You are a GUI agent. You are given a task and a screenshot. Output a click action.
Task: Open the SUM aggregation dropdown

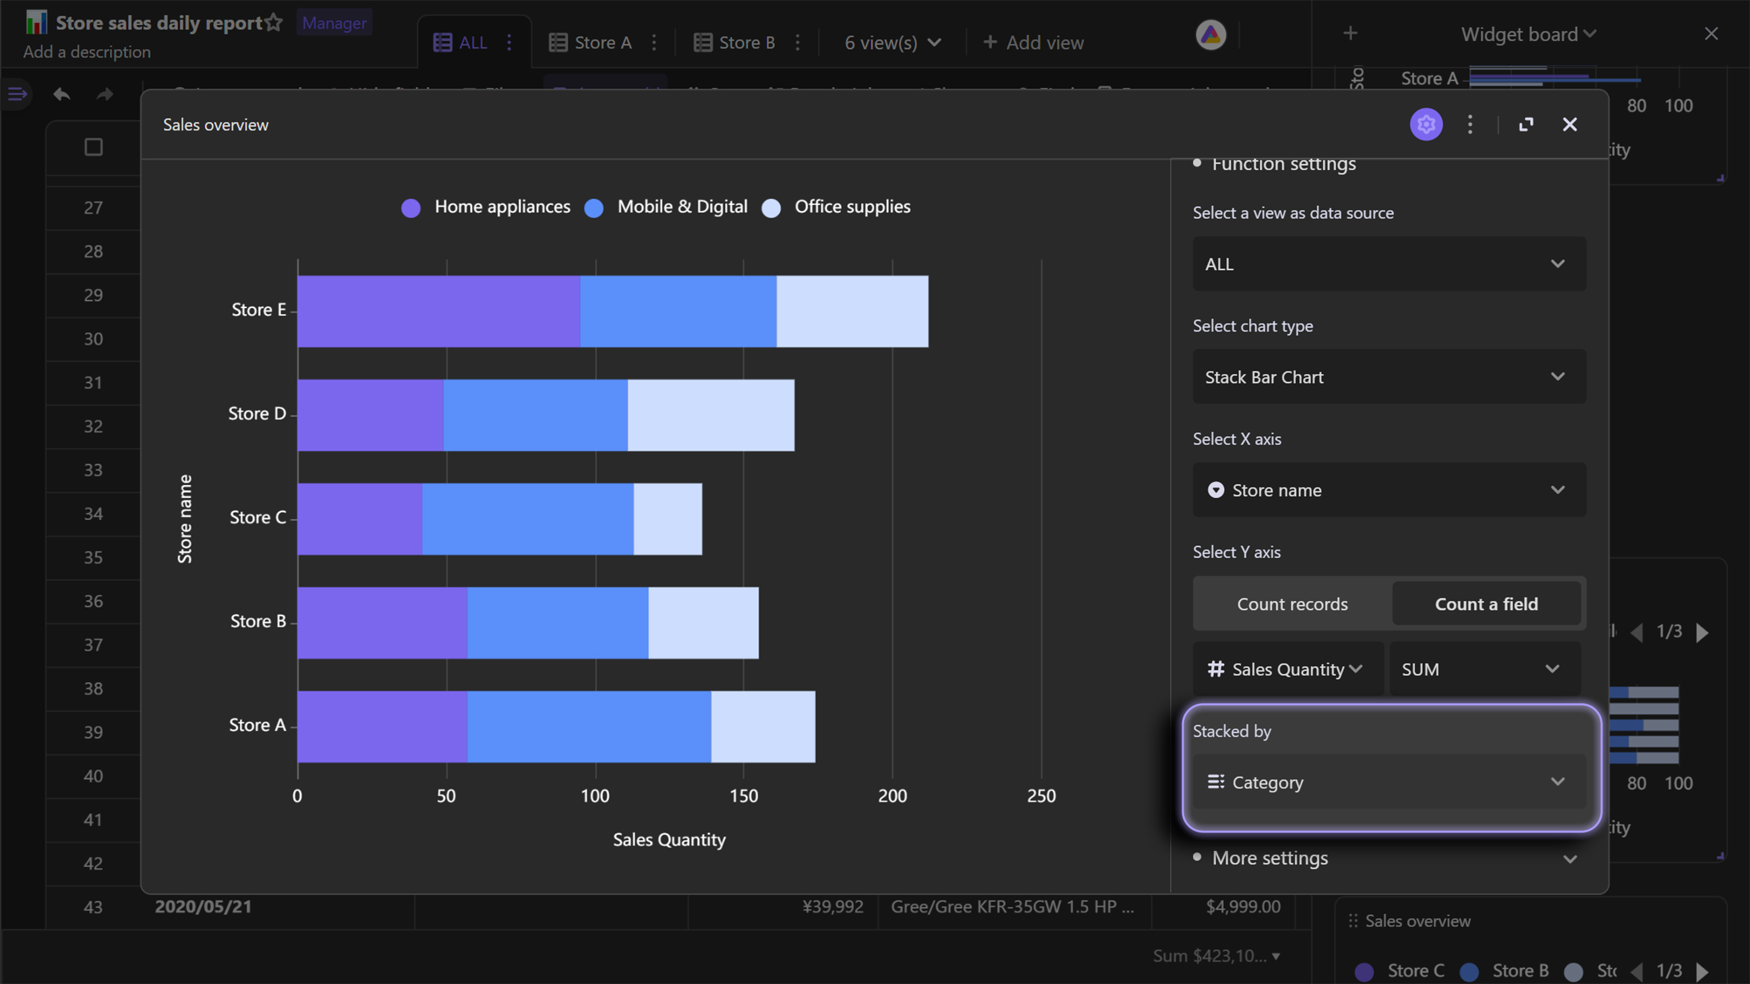click(x=1484, y=669)
